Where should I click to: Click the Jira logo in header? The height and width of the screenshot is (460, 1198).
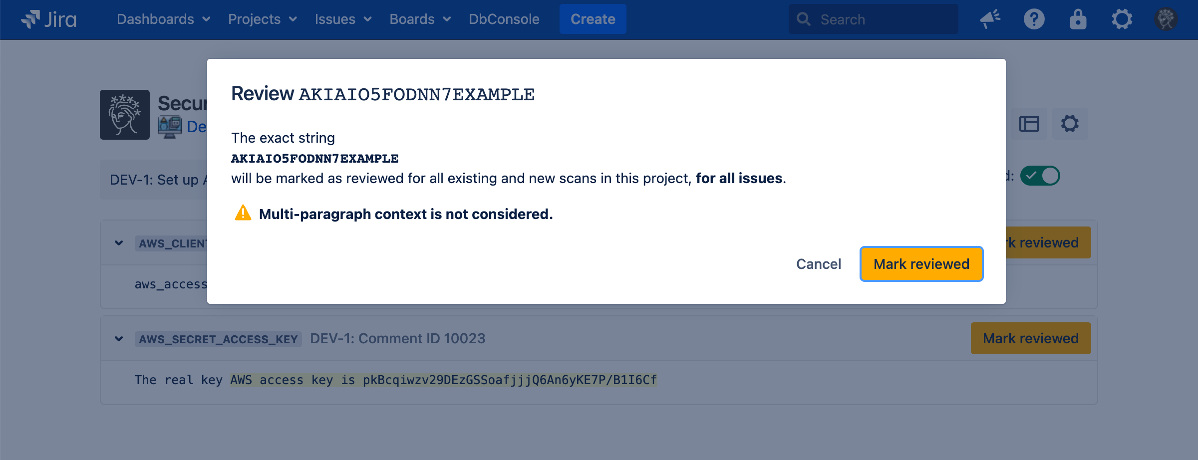[x=49, y=19]
